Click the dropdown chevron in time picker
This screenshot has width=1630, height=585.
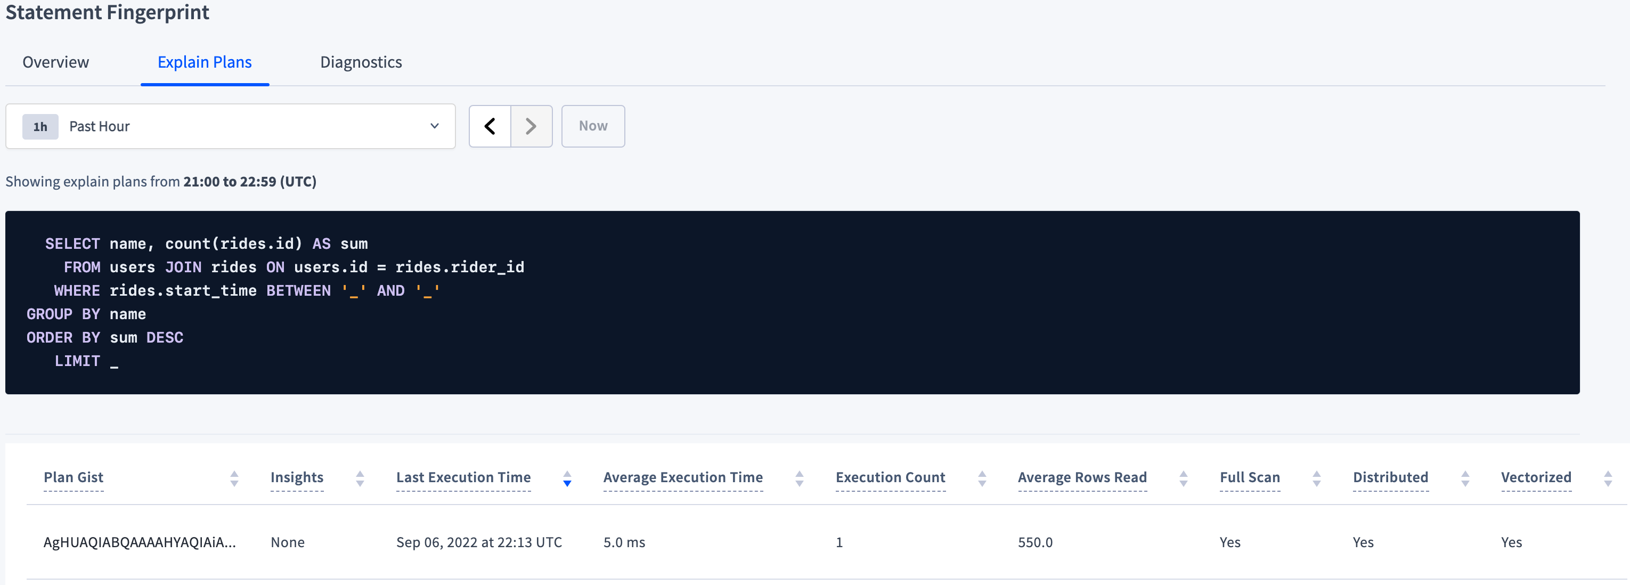click(435, 126)
